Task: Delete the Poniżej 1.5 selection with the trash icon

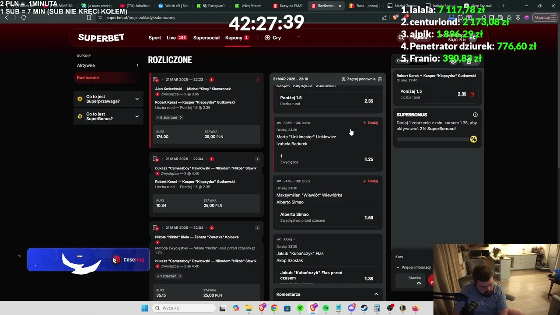Action: click(472, 94)
